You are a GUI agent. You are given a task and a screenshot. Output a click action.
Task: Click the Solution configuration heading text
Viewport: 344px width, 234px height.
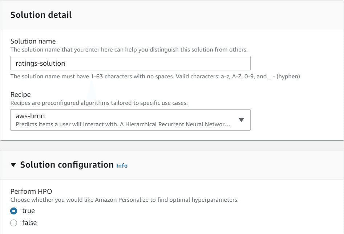pyautogui.click(x=67, y=165)
